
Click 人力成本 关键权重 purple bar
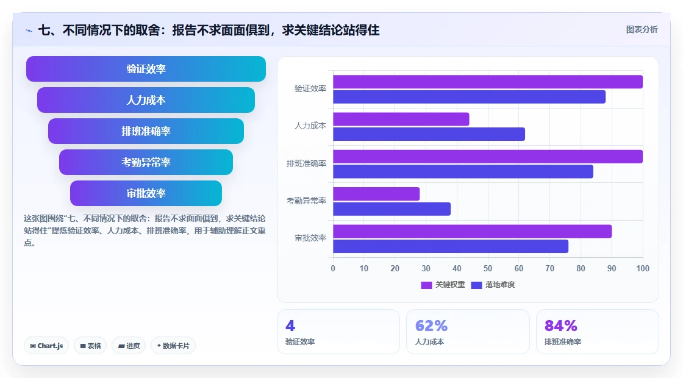click(401, 119)
